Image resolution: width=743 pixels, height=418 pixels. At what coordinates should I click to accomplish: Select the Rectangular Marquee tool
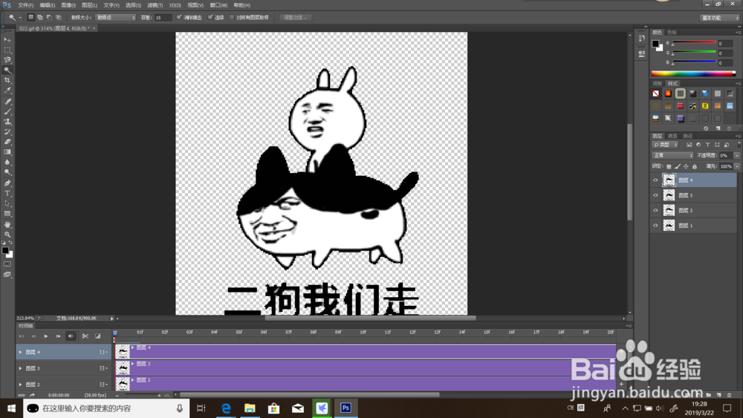[7, 50]
